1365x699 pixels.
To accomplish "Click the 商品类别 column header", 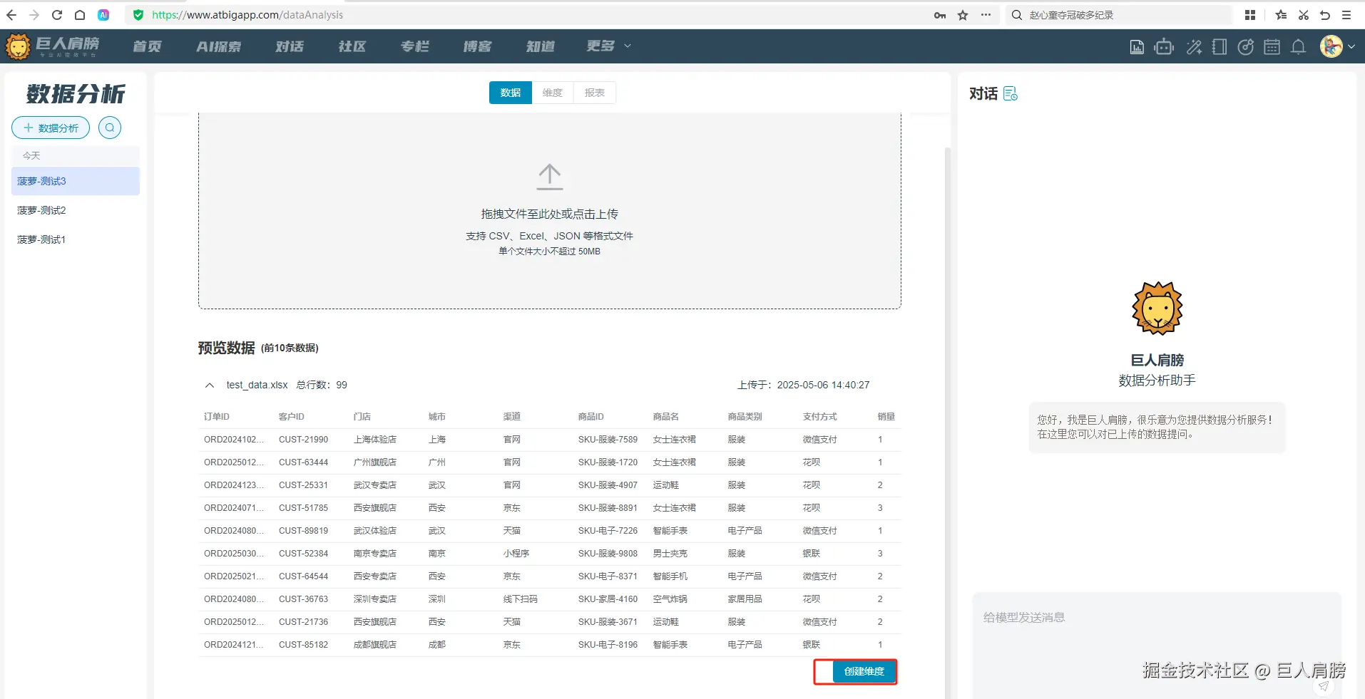I will tap(745, 417).
